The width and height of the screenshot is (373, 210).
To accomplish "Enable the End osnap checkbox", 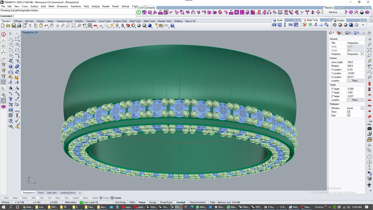I will click(2, 198).
